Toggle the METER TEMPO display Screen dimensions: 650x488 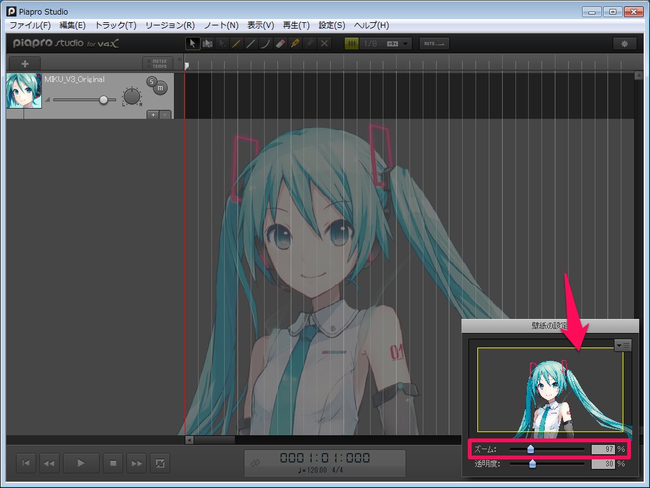[x=157, y=64]
